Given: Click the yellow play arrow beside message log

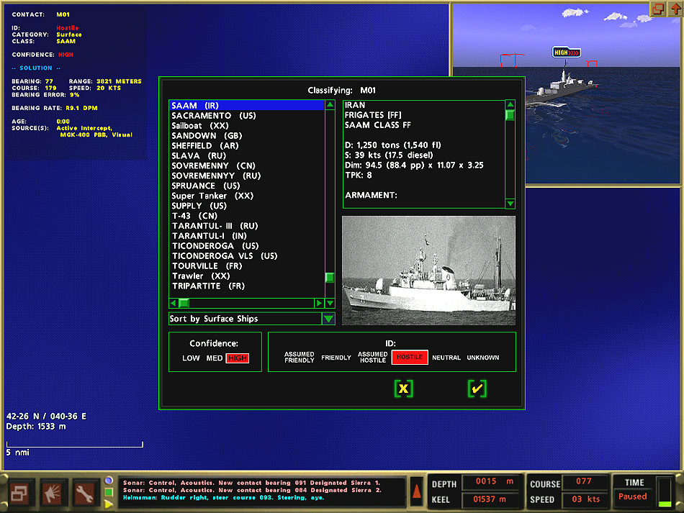Looking at the screenshot, I should pyautogui.click(x=109, y=504).
